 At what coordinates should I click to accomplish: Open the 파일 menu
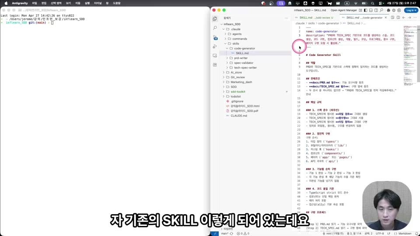(35, 3)
